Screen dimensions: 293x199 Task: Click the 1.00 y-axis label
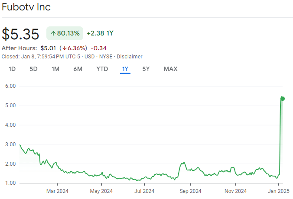pos(10,183)
